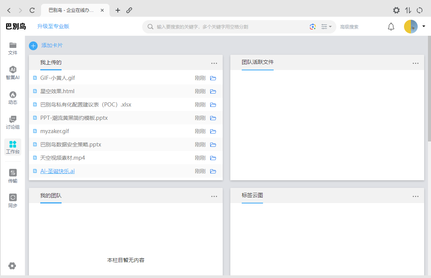Image resolution: width=431 pixels, height=278 pixels.
Task: Open the 文件 section in sidebar
Action: [x=13, y=48]
